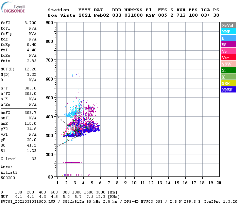The width and height of the screenshot is (238, 204).
Task: Click the yF2 value 34.6
Action: tap(32, 129)
